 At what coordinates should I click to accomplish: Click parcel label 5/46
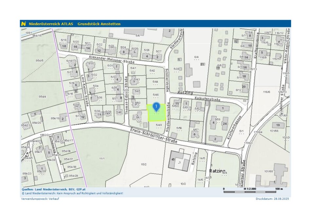[x=156, y=95]
